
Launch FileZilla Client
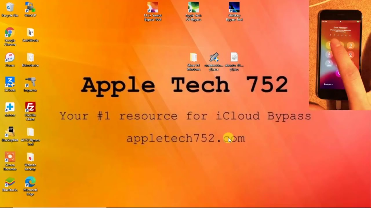30,111
